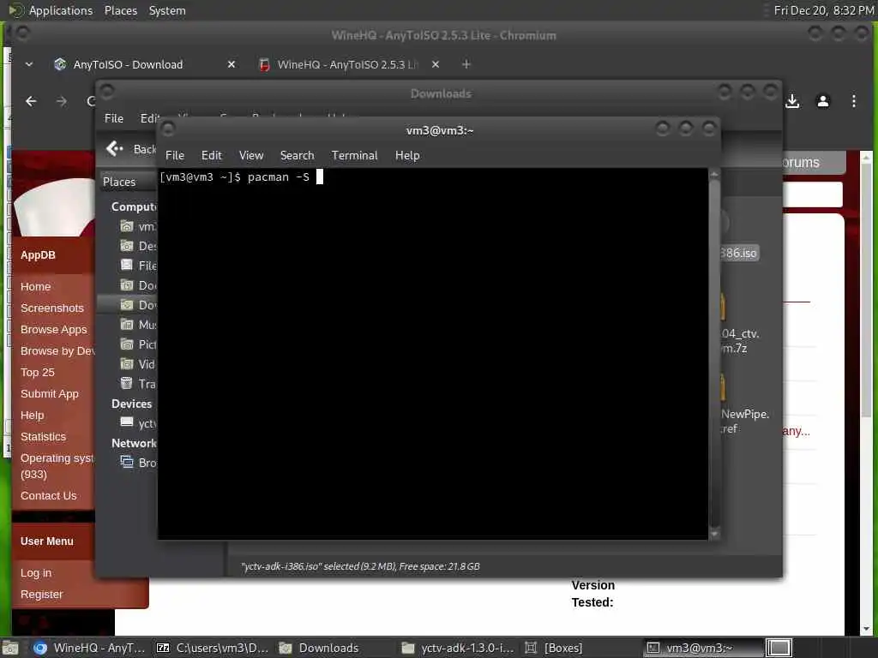
Task: Close the AnyToISO - Download tab
Action: pyautogui.click(x=232, y=64)
